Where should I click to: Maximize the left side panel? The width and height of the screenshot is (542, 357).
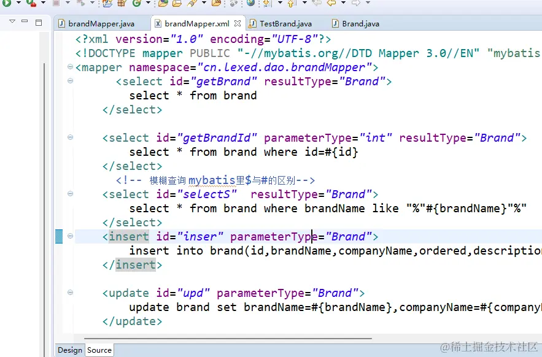(x=39, y=23)
